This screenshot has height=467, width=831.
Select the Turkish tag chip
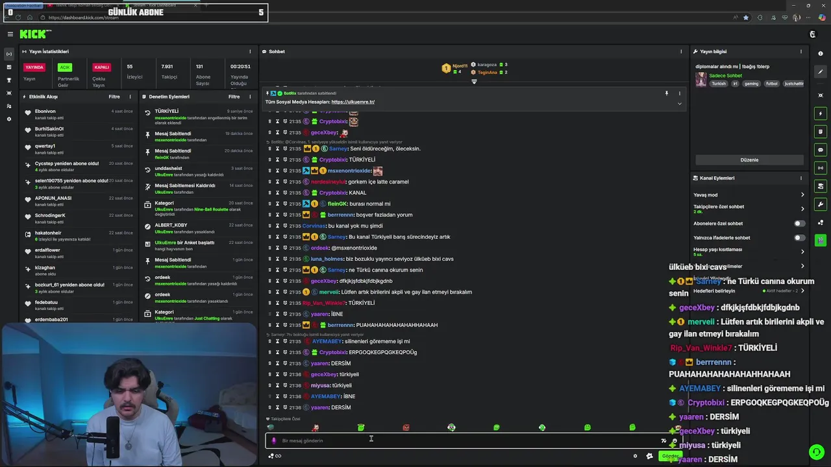718,84
